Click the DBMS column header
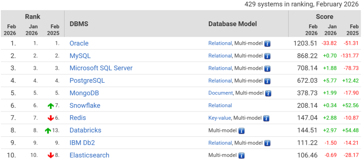Screen dimensions: 362x159 click(79, 24)
